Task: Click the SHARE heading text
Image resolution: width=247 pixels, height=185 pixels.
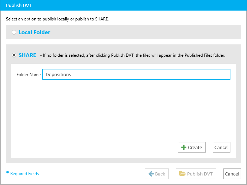Action: (28, 55)
